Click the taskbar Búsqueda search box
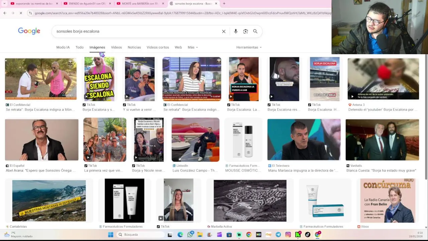This screenshot has height=241, width=428. pos(140,235)
